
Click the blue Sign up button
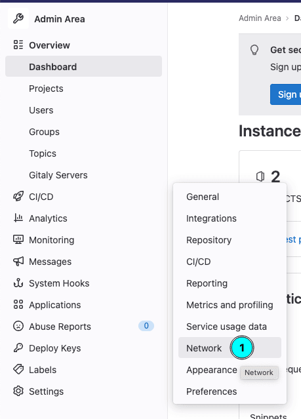285,94
